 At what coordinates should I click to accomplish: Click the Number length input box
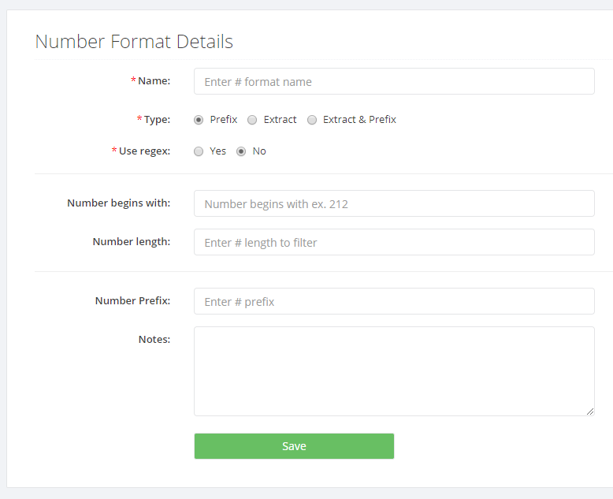394,243
